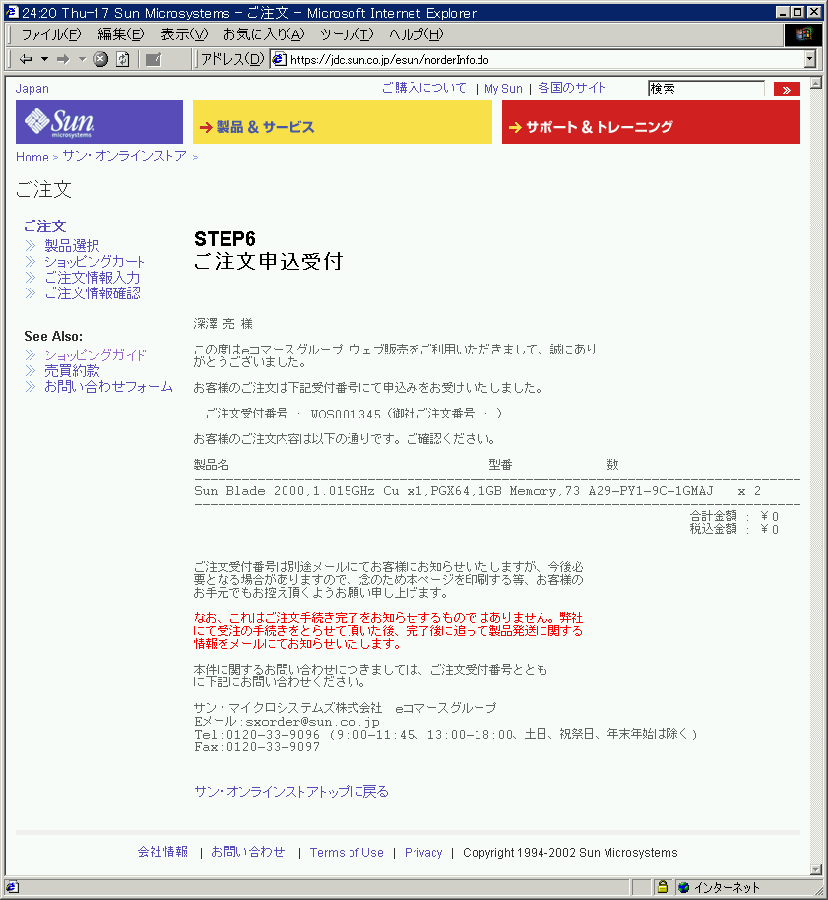Open the ショッピングガイド link

pyautogui.click(x=96, y=355)
